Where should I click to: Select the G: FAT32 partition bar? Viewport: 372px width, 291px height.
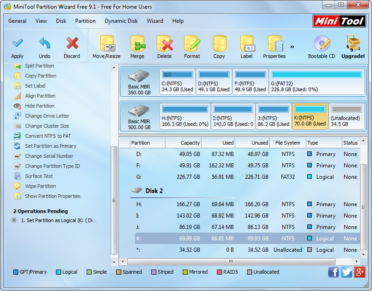(x=316, y=82)
